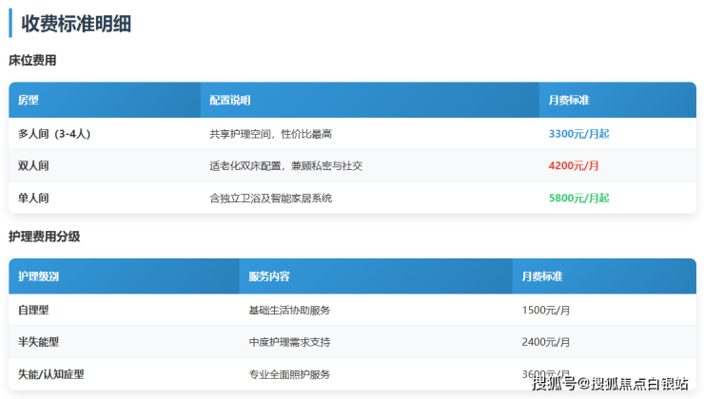Select the 双人间 row label
This screenshot has width=704, height=399.
(x=33, y=166)
